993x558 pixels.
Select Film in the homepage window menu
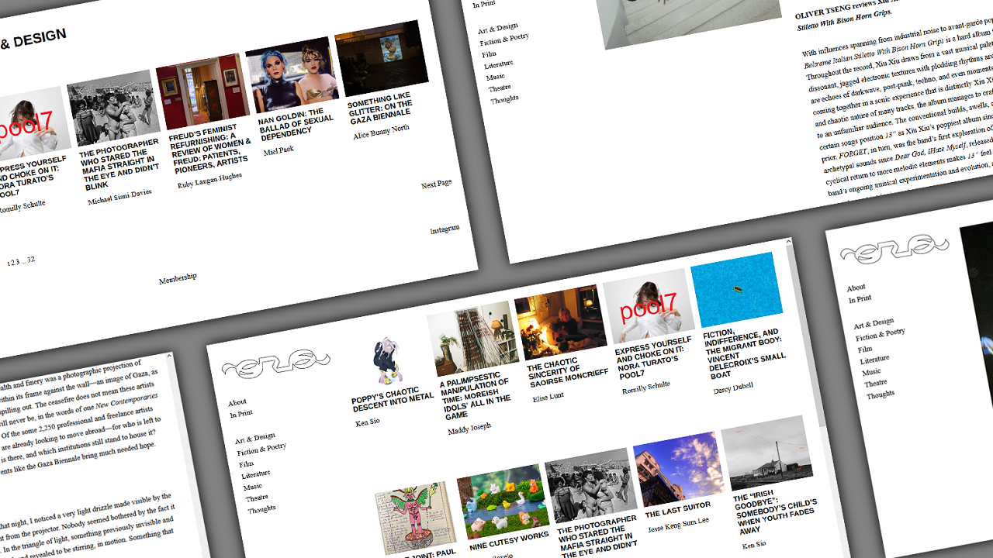click(245, 464)
